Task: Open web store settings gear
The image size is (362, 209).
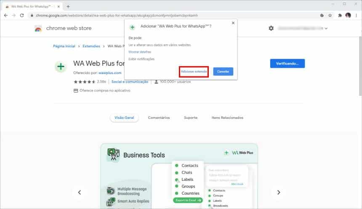Action: click(271, 28)
